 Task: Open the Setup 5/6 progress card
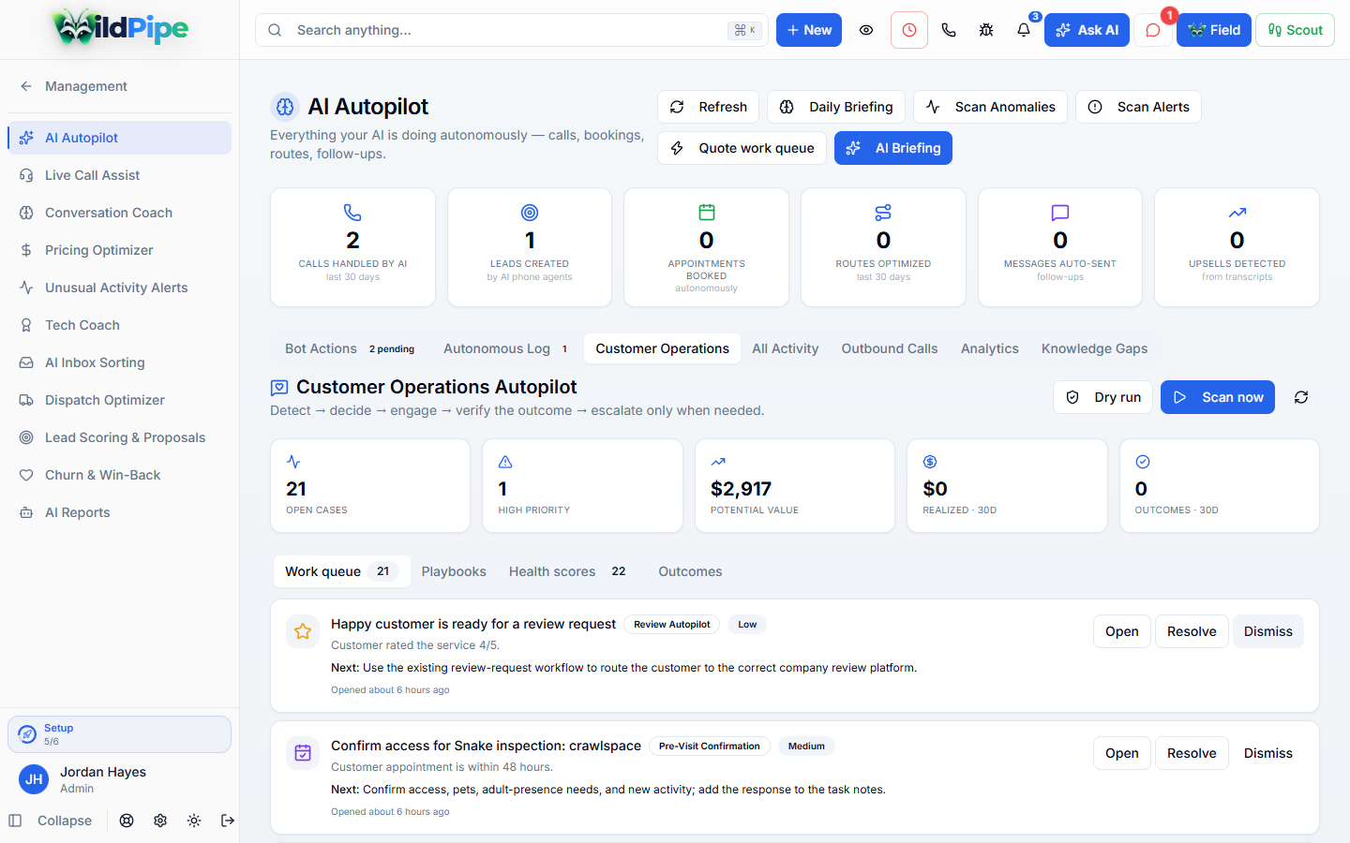pos(119,734)
